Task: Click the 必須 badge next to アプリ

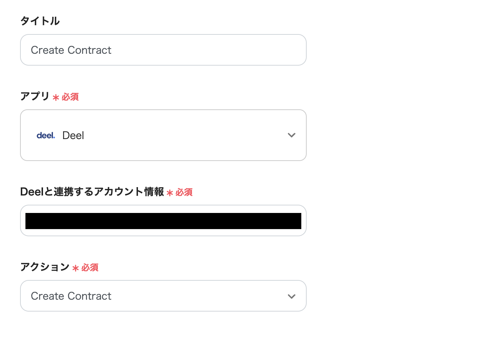Action: [70, 97]
